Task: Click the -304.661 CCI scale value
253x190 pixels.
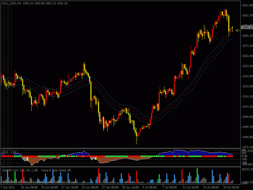Action: 247,164
